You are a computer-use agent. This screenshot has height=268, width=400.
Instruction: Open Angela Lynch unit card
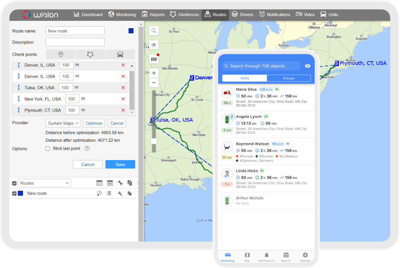(x=266, y=124)
